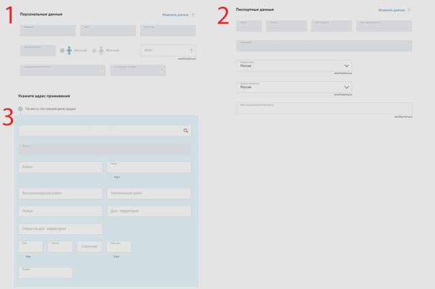Click the Внутригородской район input field
The height and width of the screenshot is (289, 435).
(x=60, y=193)
